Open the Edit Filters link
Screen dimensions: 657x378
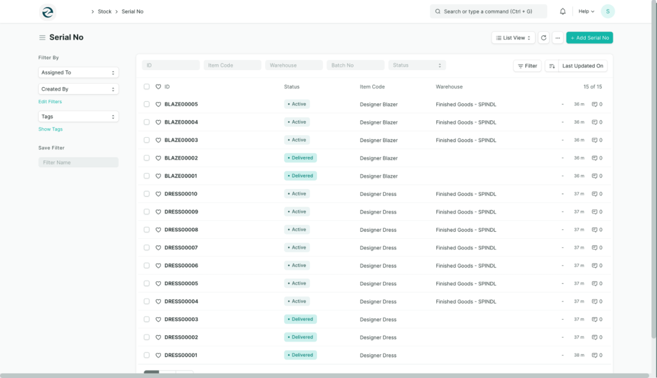[50, 102]
